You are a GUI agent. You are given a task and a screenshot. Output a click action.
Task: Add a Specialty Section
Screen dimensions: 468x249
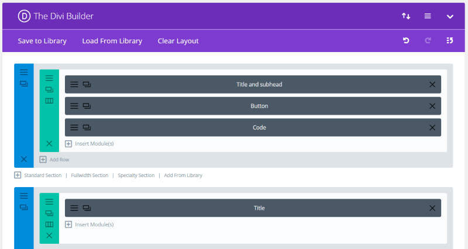click(x=136, y=175)
